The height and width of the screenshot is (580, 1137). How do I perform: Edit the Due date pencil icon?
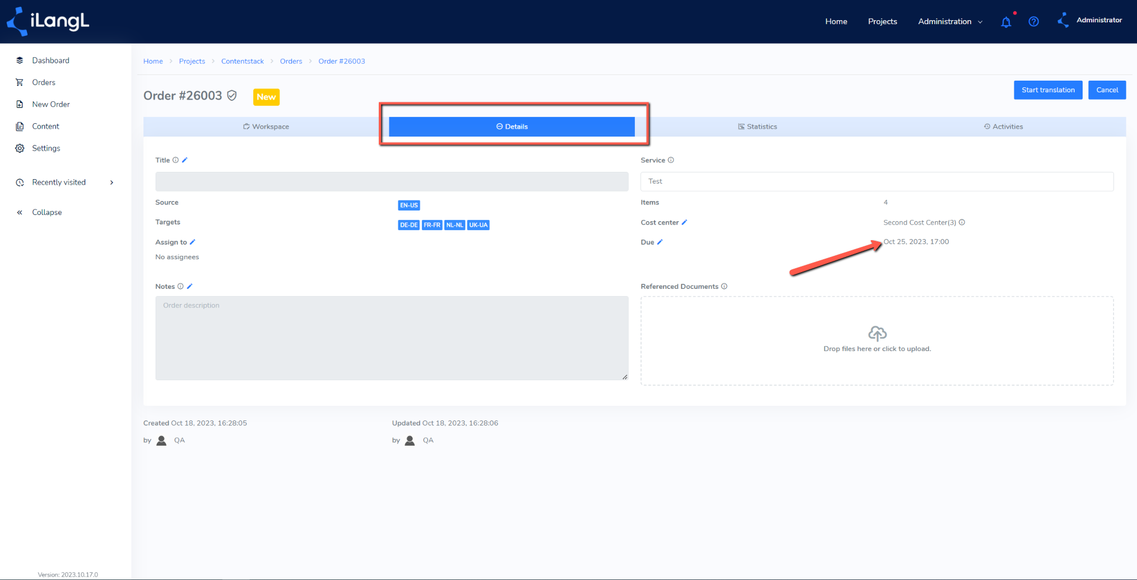pyautogui.click(x=660, y=242)
